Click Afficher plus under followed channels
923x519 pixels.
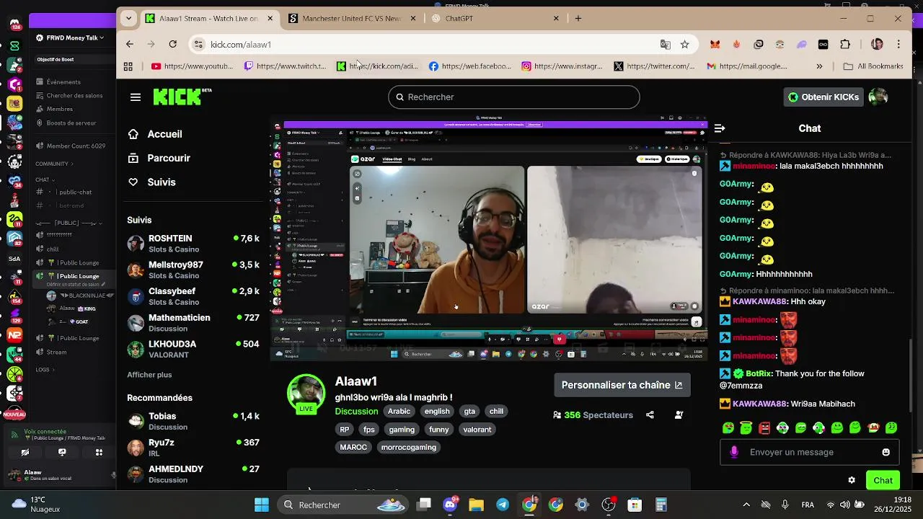click(149, 375)
